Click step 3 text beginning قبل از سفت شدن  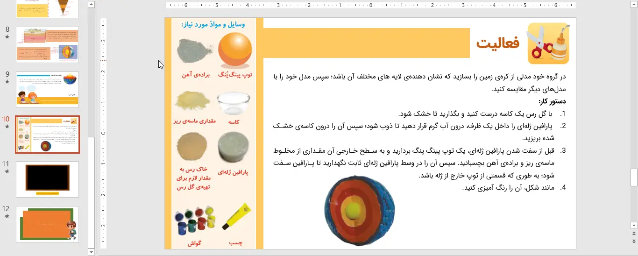point(413,163)
